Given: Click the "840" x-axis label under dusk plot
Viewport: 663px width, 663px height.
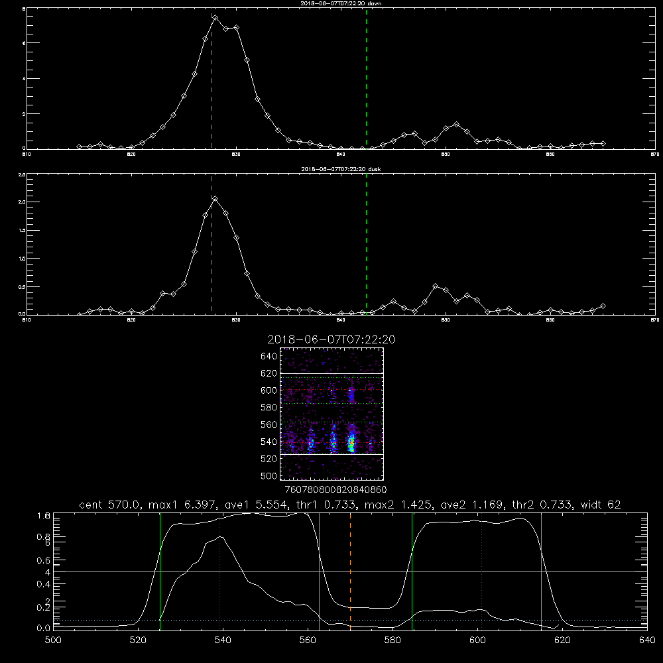Looking at the screenshot, I should coord(341,320).
